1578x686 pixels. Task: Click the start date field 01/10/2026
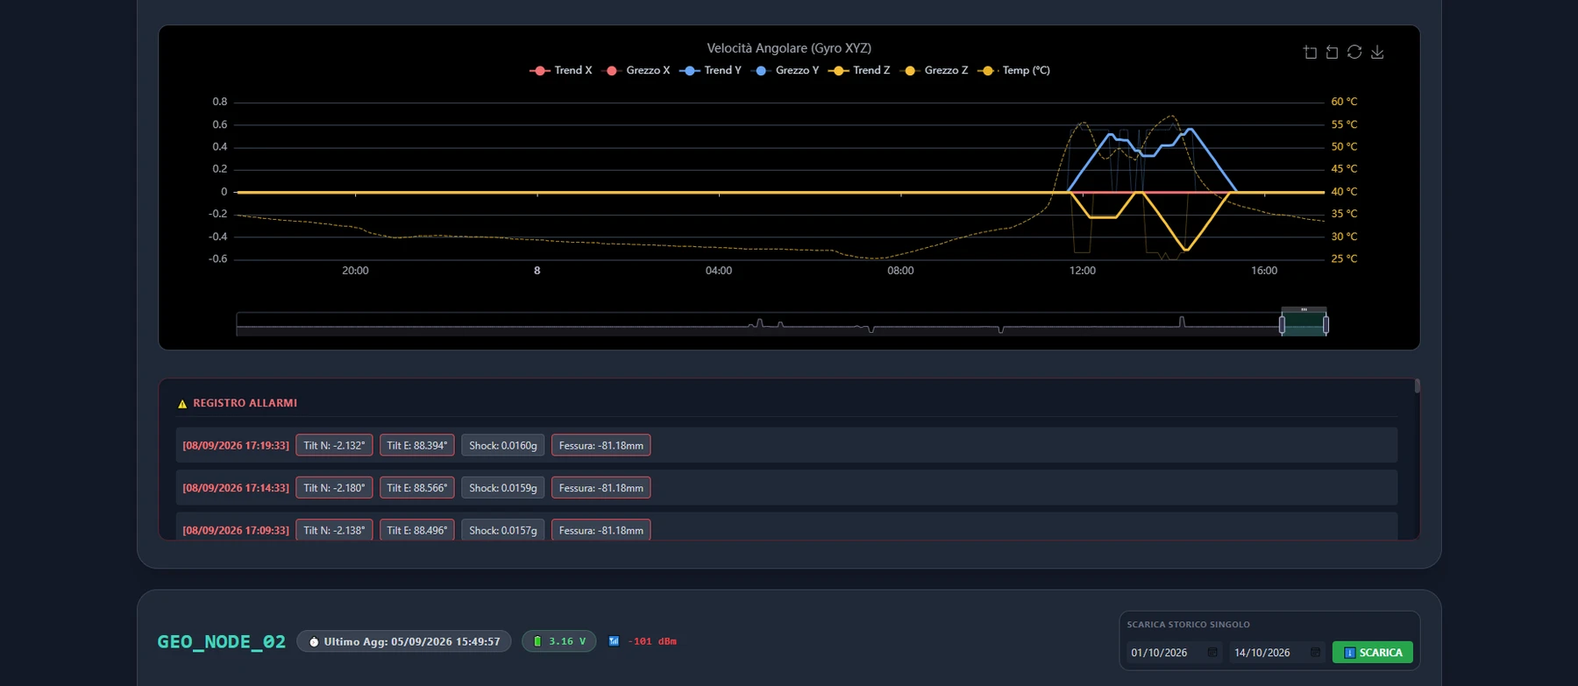click(1174, 653)
